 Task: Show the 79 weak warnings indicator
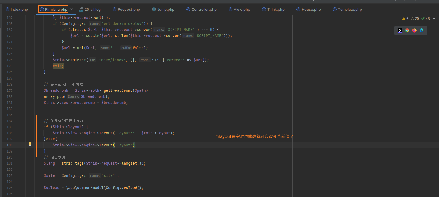pyautogui.click(x=415, y=19)
